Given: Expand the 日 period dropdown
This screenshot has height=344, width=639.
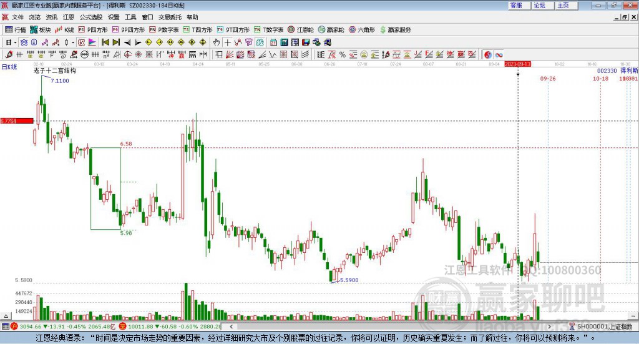Looking at the screenshot, I should (x=15, y=42).
